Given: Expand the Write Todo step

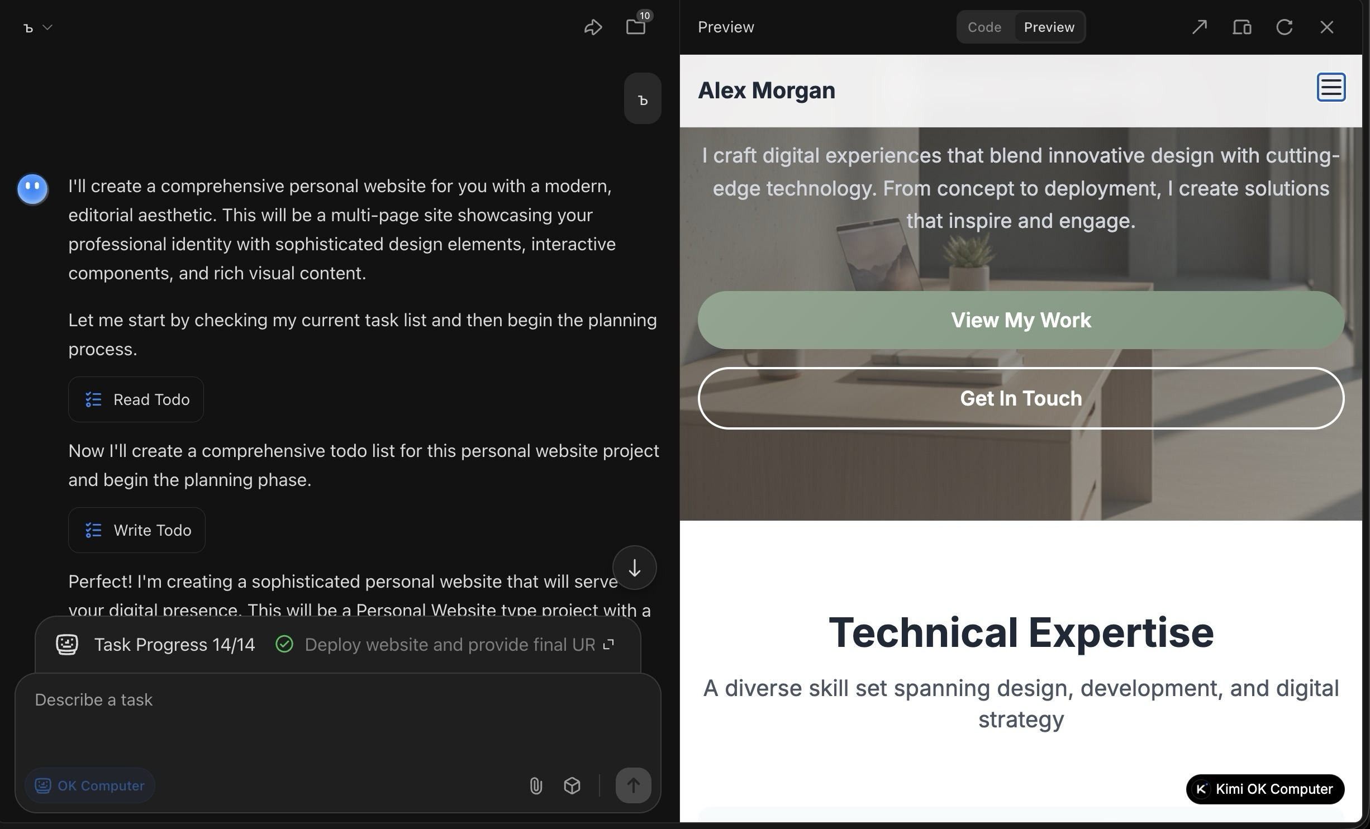Looking at the screenshot, I should [x=137, y=530].
